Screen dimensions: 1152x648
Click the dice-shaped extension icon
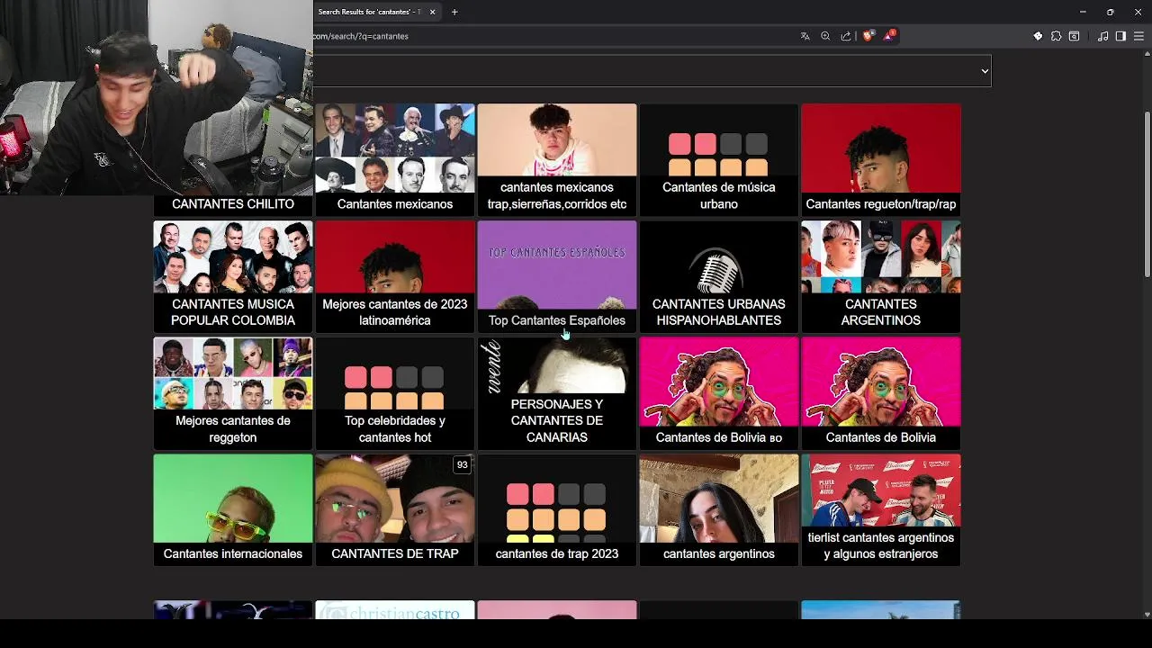1038,36
